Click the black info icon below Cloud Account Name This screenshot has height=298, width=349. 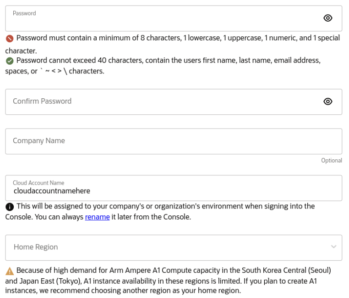pos(10,207)
